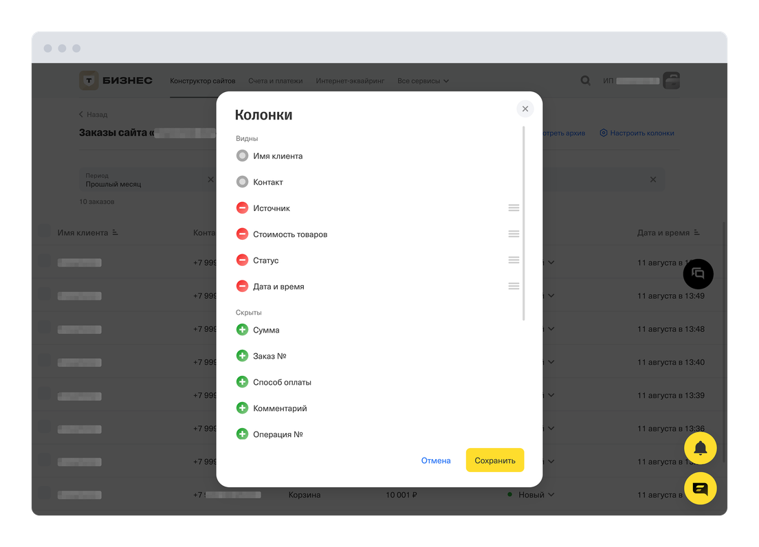The image size is (759, 547).
Task: Switch to Счета и платежи tab
Action: pos(276,81)
